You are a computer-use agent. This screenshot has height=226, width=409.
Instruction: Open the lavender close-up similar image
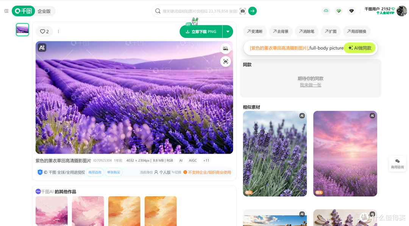pos(275,154)
